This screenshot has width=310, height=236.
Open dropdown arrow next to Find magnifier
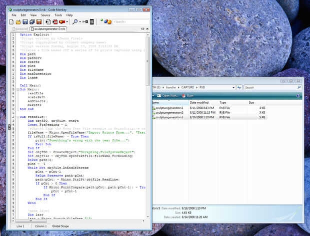[x=80, y=22]
